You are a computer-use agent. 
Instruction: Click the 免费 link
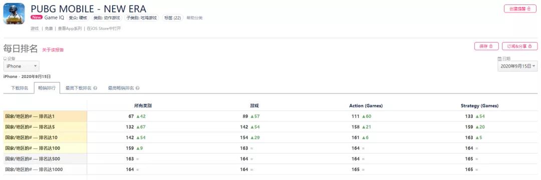(x=49, y=28)
